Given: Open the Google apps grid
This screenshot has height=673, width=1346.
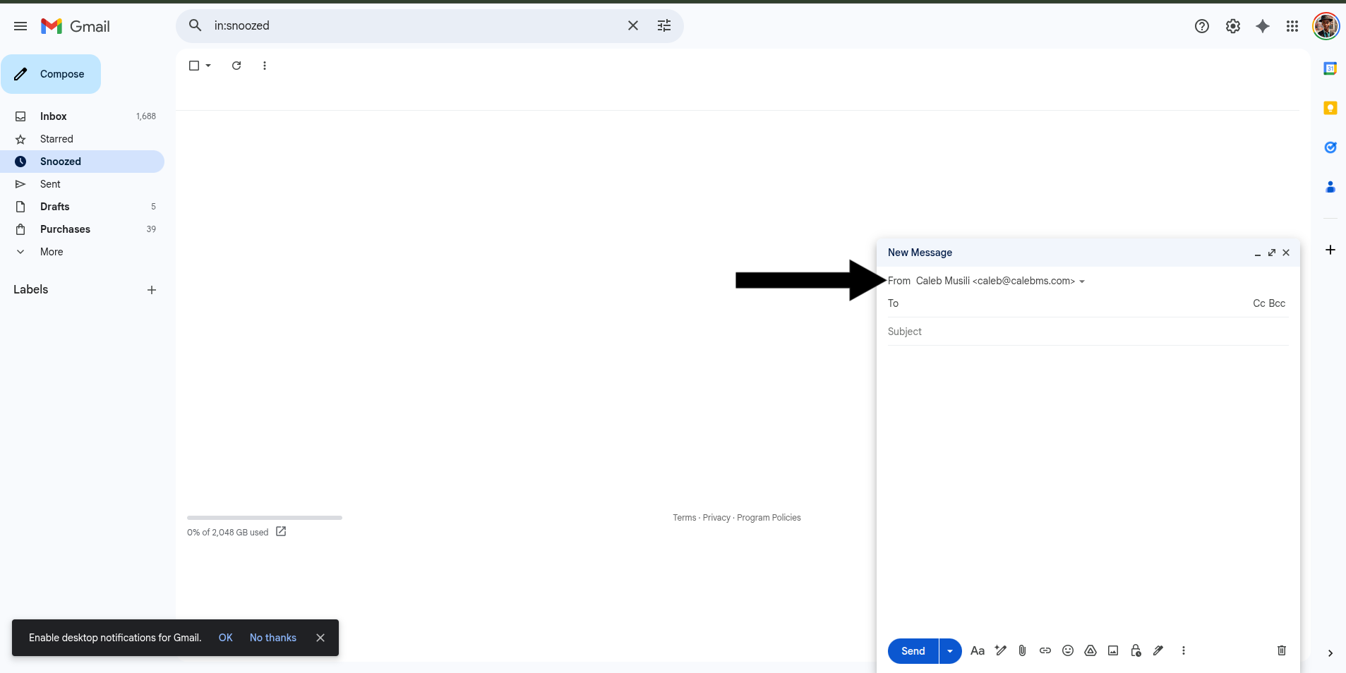Looking at the screenshot, I should point(1292,26).
